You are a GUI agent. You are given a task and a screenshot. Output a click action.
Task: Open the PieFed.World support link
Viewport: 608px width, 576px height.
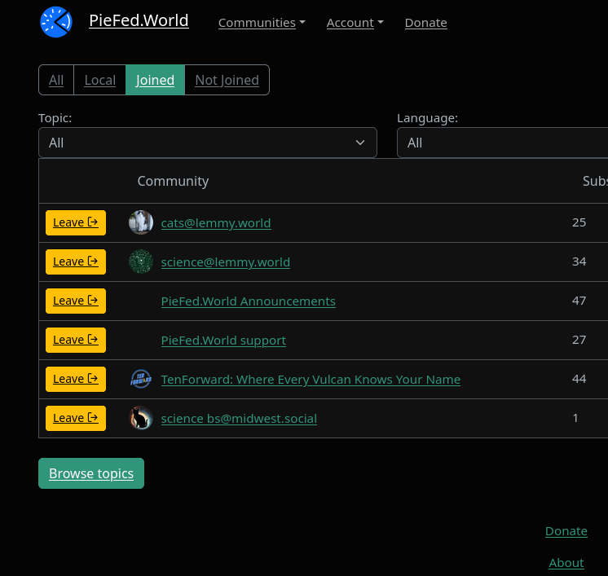pyautogui.click(x=223, y=341)
